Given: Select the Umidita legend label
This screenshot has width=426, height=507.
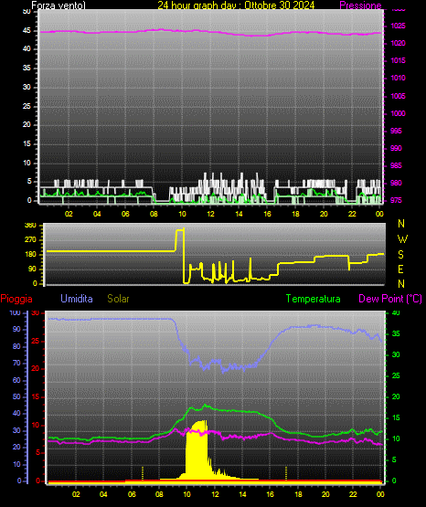Looking at the screenshot, I should tap(77, 299).
